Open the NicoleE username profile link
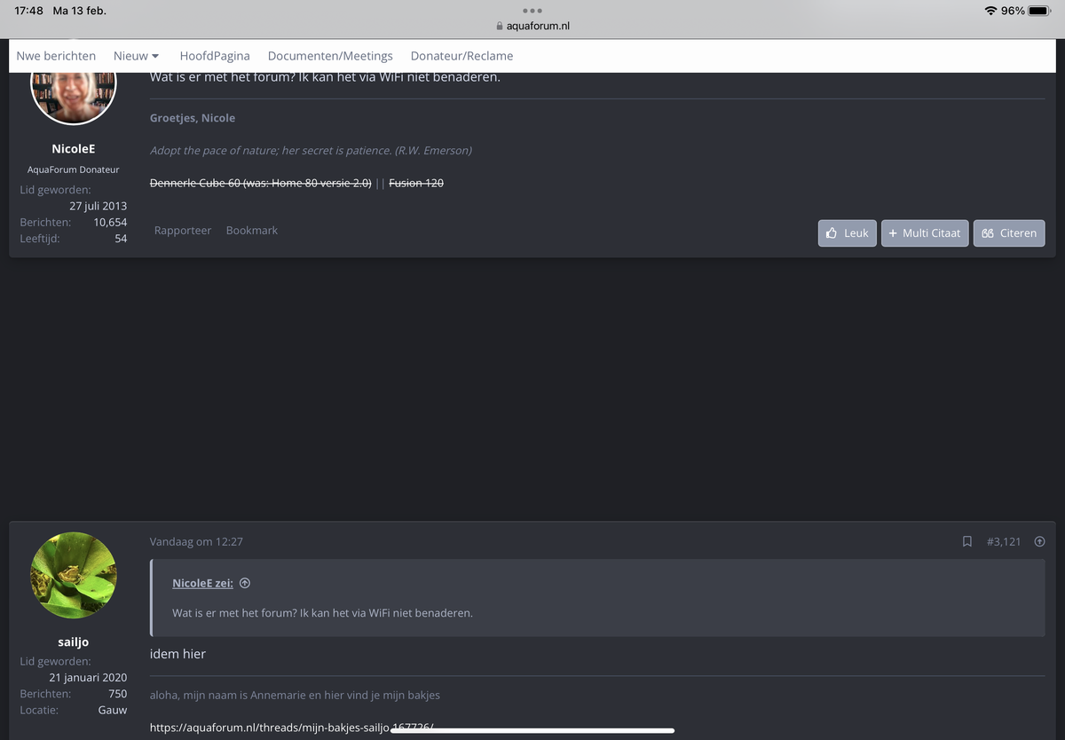1065x740 pixels. pyautogui.click(x=74, y=149)
